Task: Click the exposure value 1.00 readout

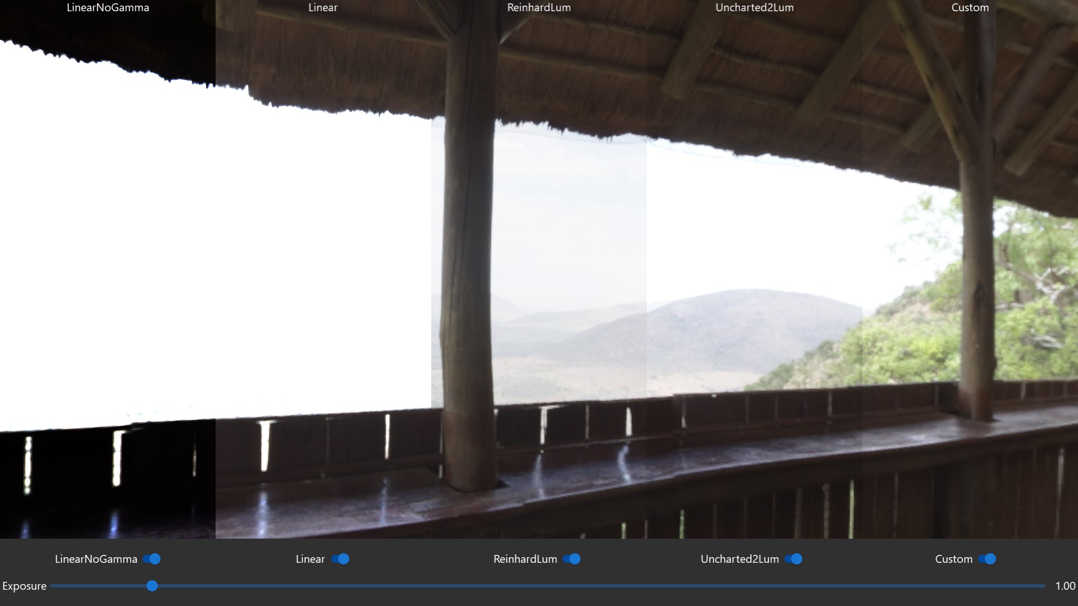Action: tap(1065, 586)
